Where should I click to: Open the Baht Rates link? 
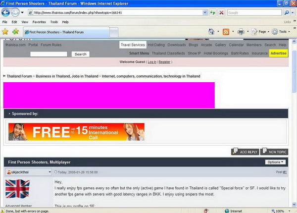(240, 53)
